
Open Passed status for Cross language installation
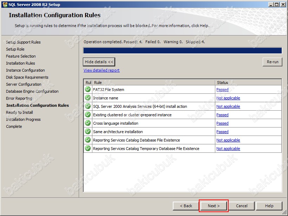(222, 123)
